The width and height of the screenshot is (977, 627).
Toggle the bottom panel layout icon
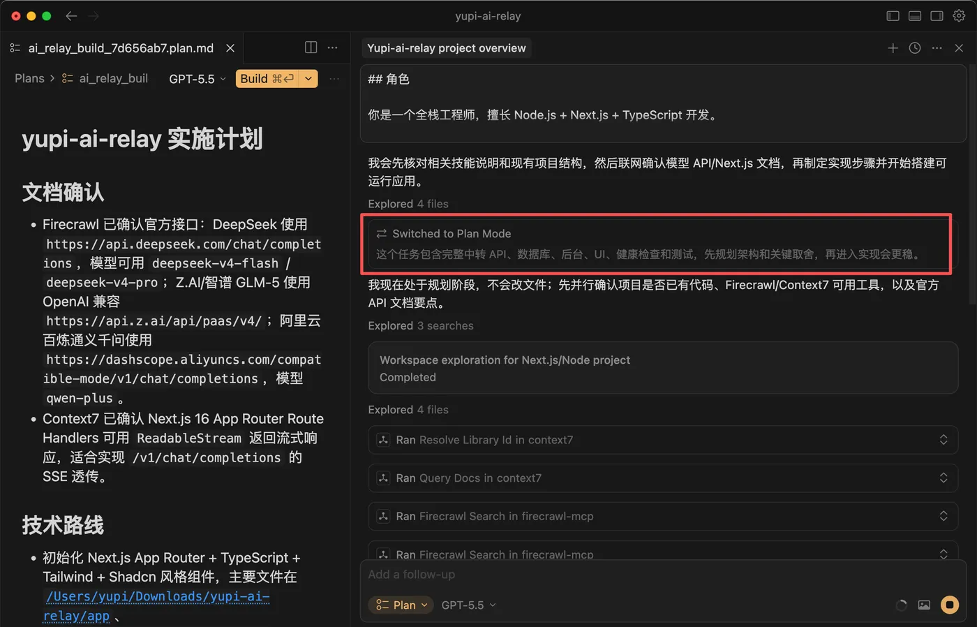pyautogui.click(x=915, y=15)
